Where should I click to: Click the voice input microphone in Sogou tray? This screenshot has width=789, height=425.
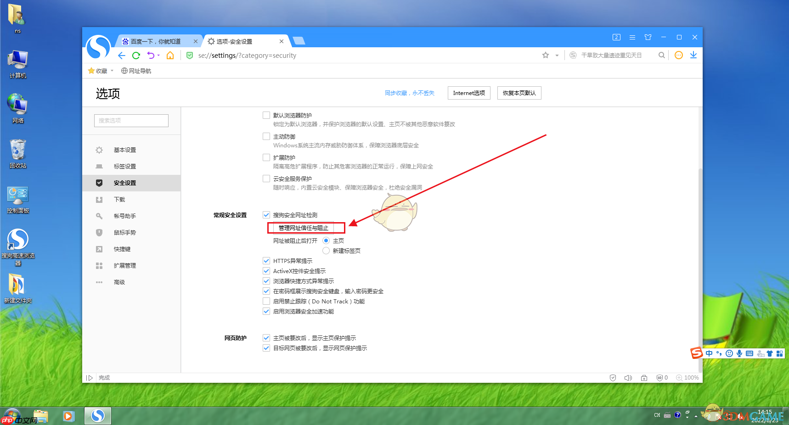click(739, 353)
